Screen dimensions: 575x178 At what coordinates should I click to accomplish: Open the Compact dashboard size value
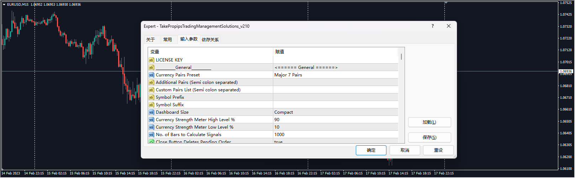(336, 112)
